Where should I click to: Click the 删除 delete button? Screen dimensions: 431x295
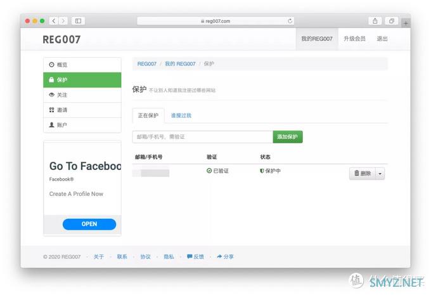pyautogui.click(x=363, y=173)
